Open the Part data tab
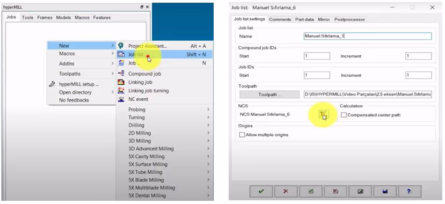Viewport: 445px width, 204px height. [x=304, y=19]
